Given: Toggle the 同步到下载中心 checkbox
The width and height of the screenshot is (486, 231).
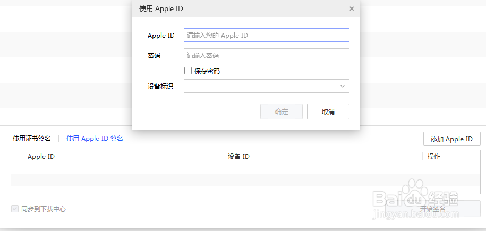Looking at the screenshot, I should [x=14, y=209].
